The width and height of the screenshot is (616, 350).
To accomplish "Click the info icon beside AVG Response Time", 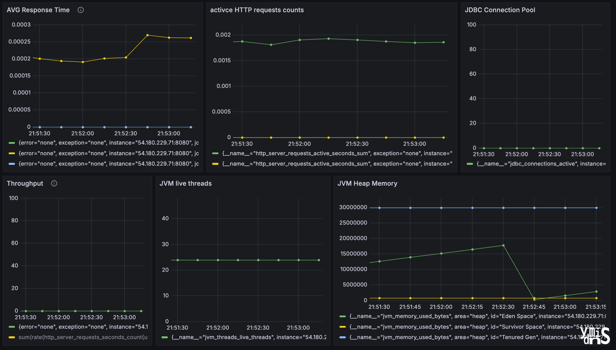I will click(81, 10).
